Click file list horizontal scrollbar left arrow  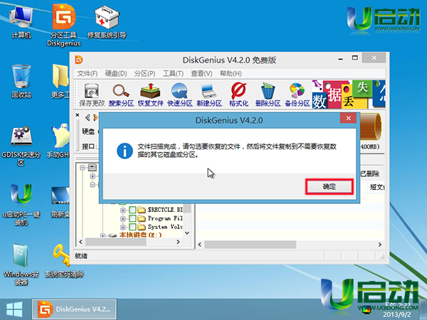click(200, 245)
